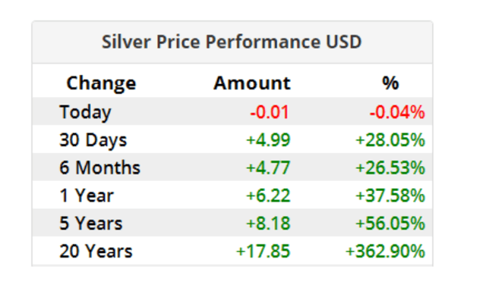Click the -0.01 amount value

coord(270,112)
